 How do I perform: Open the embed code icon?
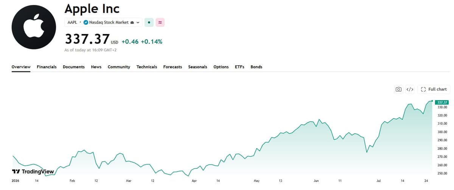point(410,90)
